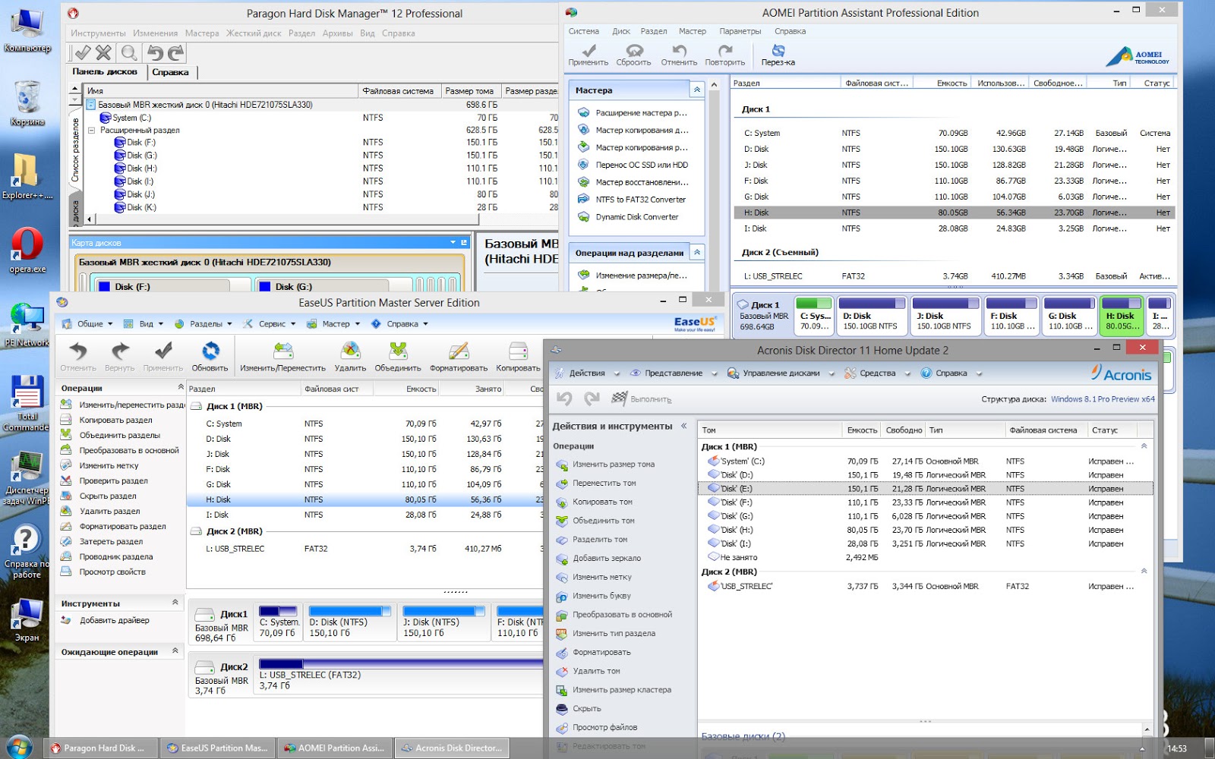Click the green H: Disk block in AOMEI disk map
This screenshot has width=1215, height=759.
1121,315
